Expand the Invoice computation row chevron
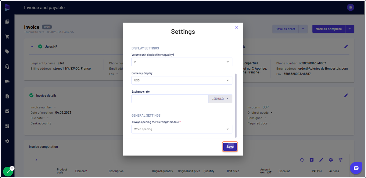Viewport: 366px width, 178px height. (36, 160)
